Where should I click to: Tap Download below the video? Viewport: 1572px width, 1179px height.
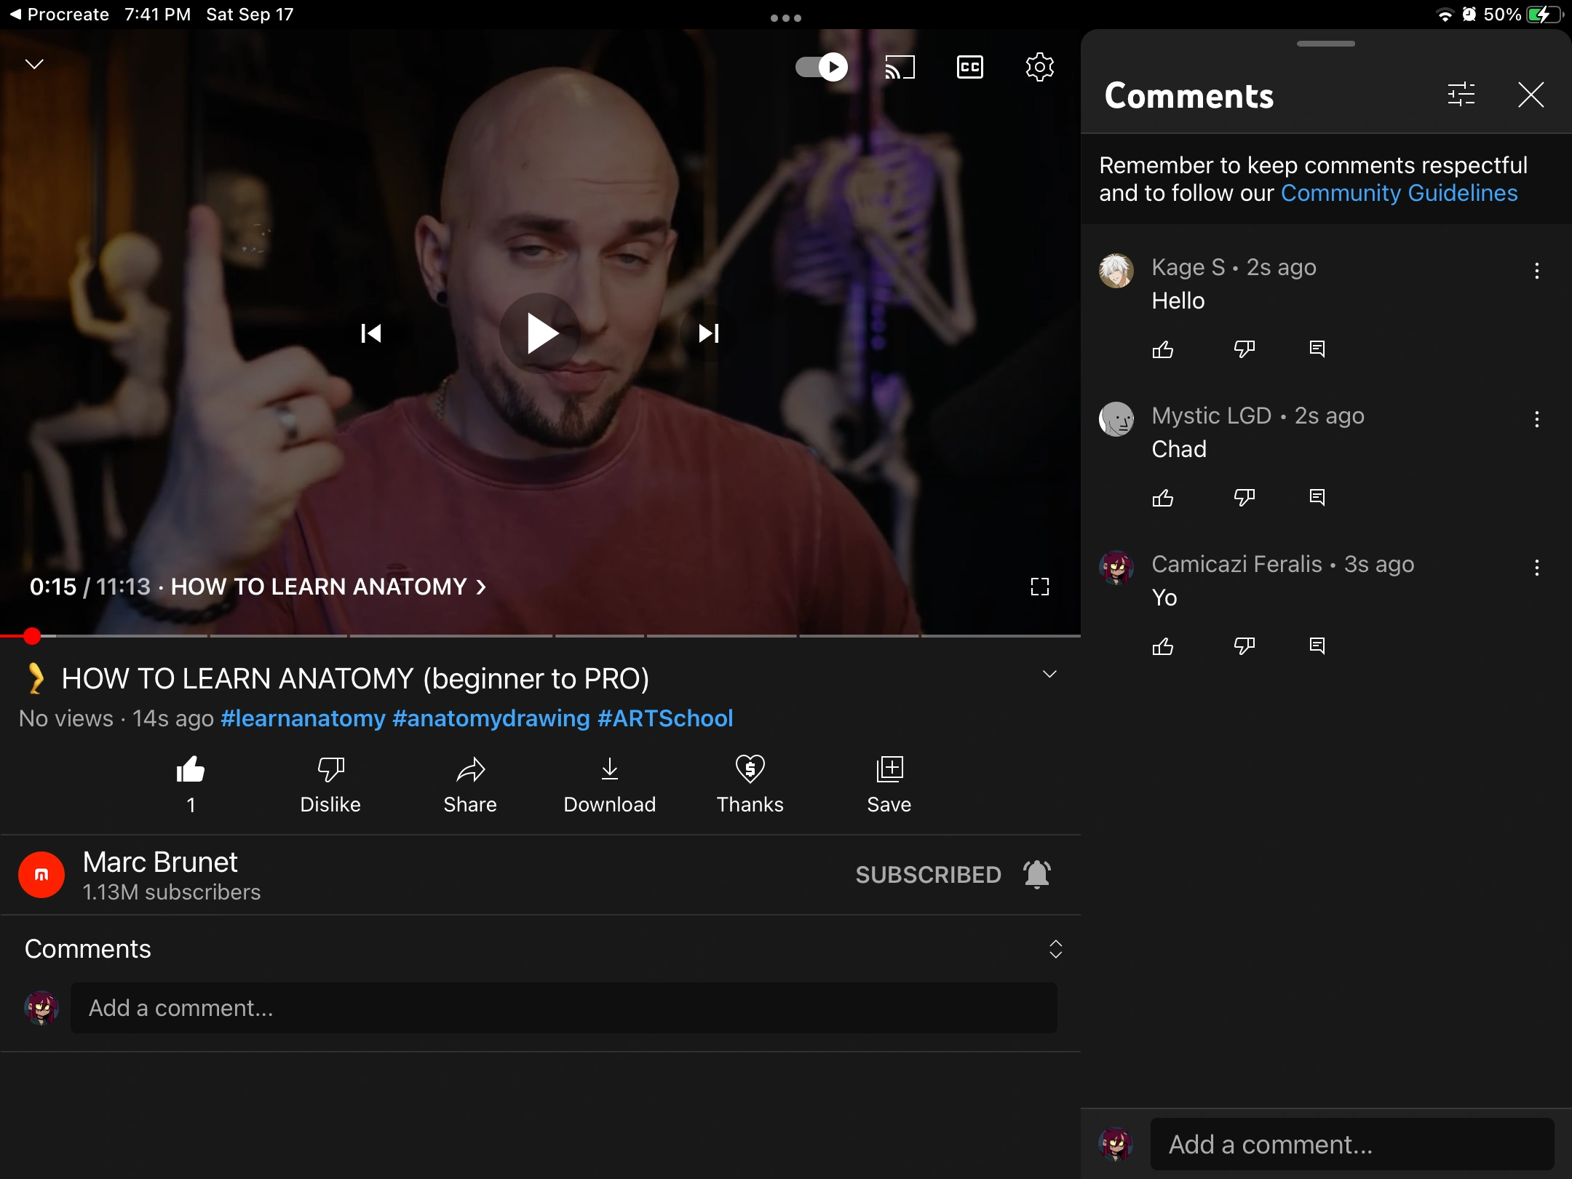tap(609, 785)
